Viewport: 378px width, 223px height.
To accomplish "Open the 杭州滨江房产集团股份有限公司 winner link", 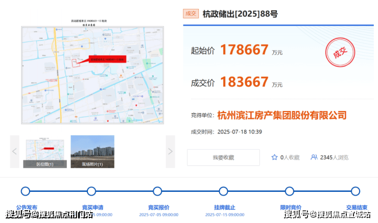I will point(281,115).
